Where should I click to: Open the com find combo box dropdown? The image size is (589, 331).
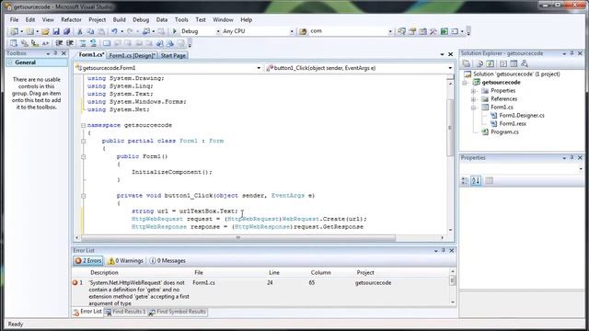390,31
